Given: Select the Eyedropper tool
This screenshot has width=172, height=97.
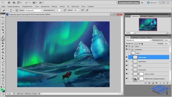Looking at the screenshot, I should [x=3, y=33].
